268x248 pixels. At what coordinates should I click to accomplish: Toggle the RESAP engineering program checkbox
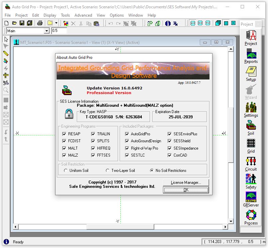tap(65, 134)
